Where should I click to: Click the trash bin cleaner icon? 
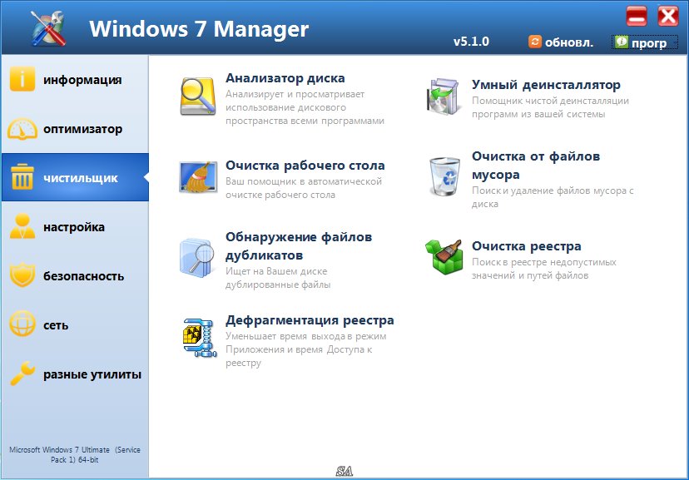click(22, 177)
